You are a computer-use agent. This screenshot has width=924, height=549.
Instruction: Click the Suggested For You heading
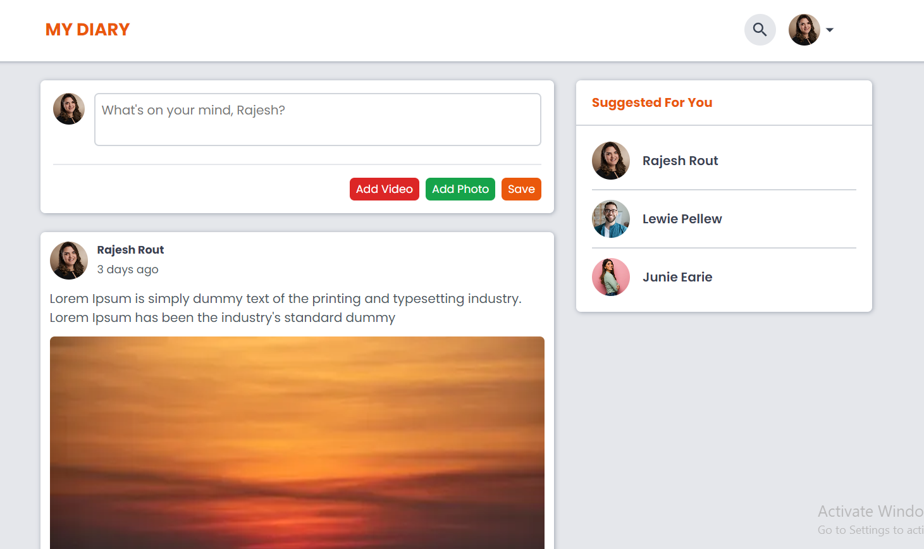tap(651, 102)
